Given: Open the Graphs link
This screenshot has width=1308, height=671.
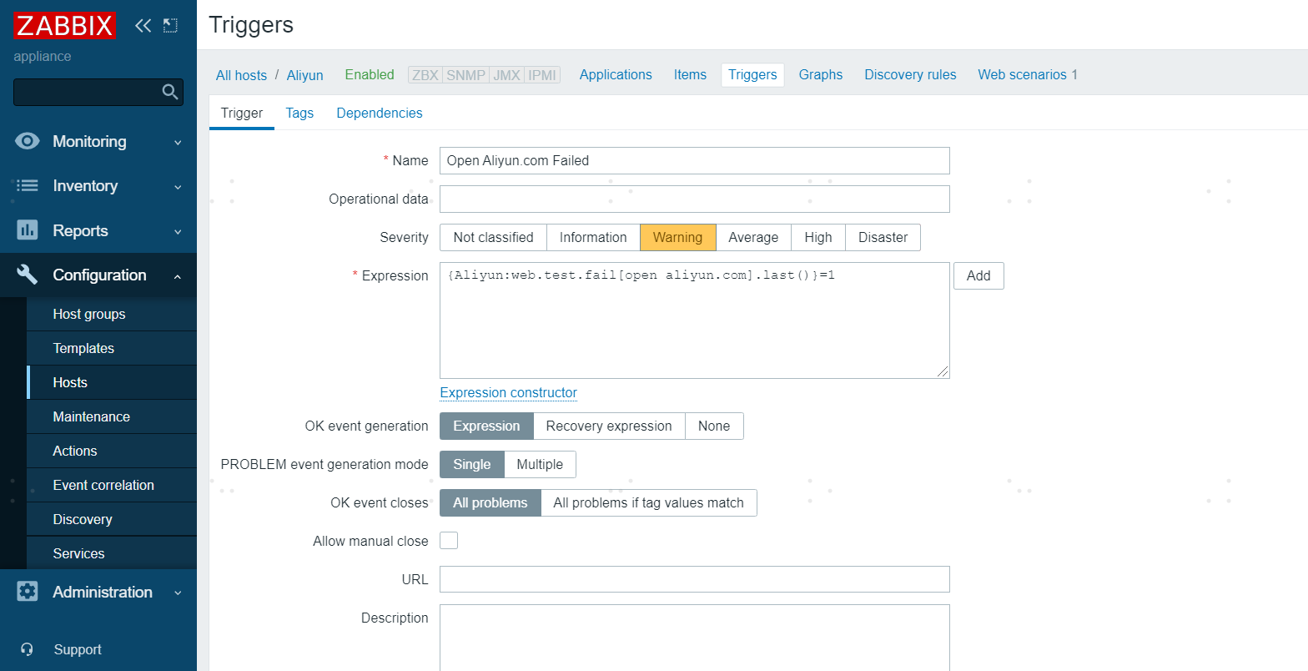Looking at the screenshot, I should [821, 74].
